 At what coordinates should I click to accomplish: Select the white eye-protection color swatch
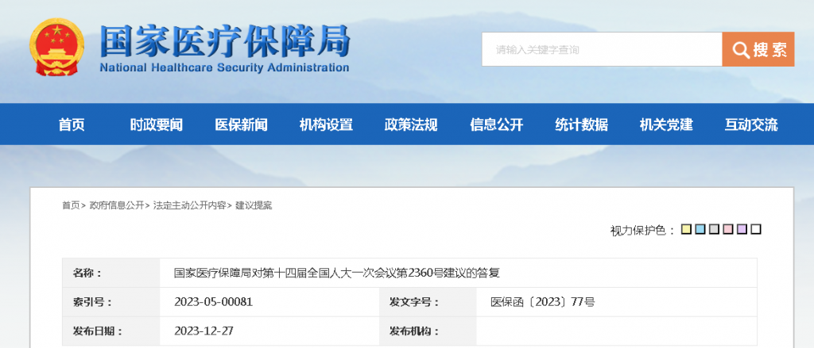click(x=757, y=229)
